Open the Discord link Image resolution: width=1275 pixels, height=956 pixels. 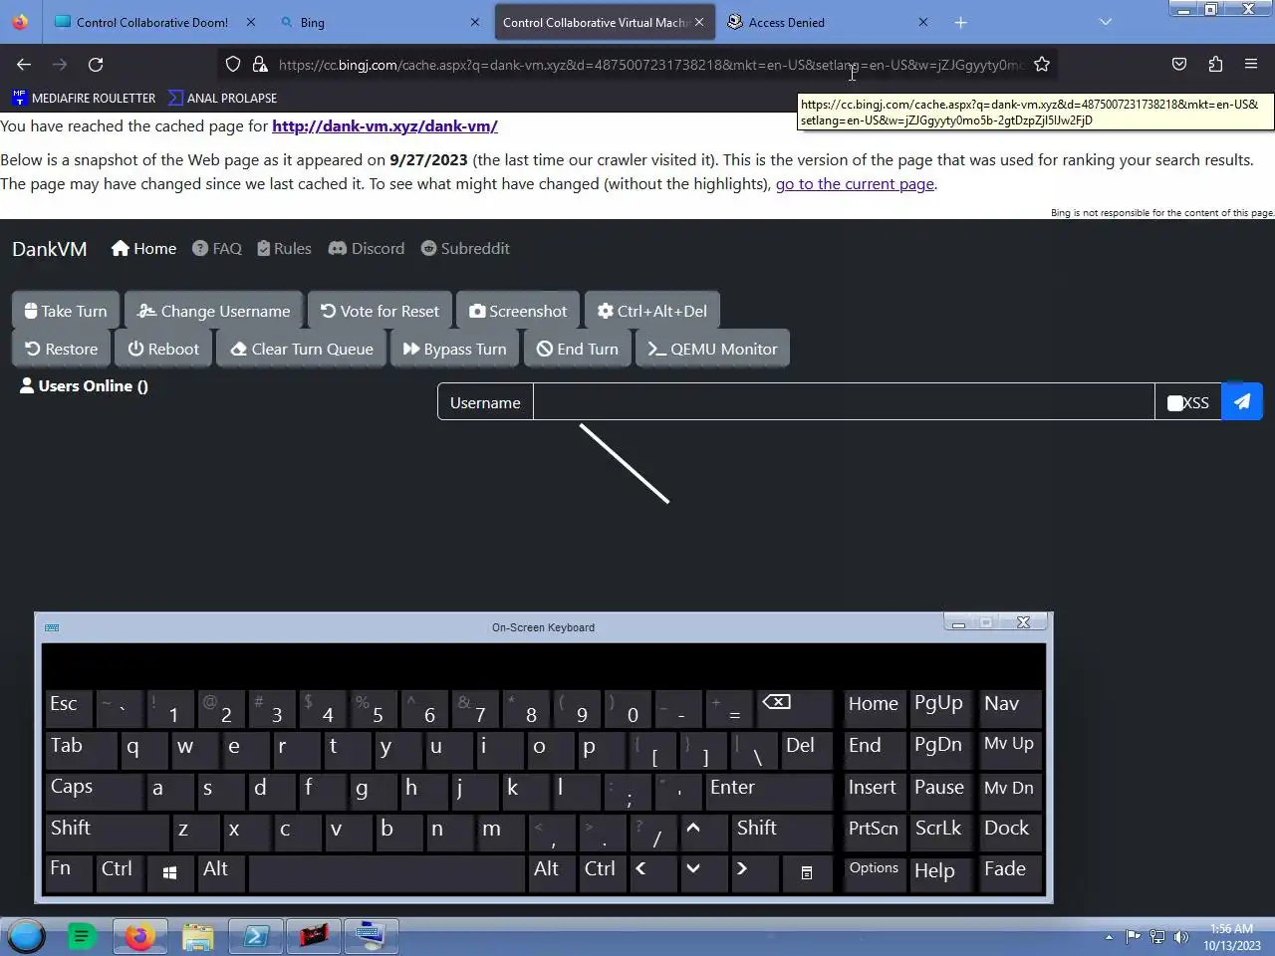[367, 248]
